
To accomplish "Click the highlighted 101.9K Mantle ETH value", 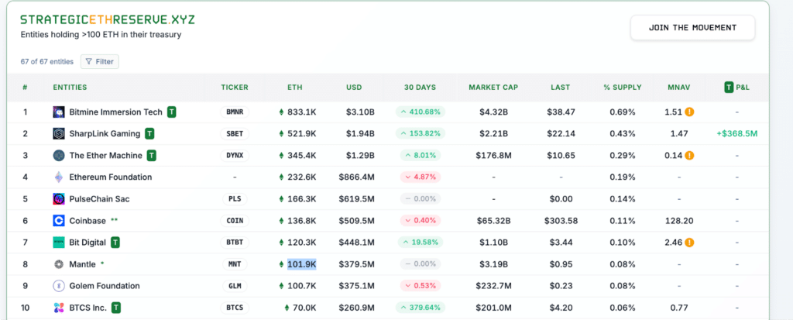I will coord(302,263).
